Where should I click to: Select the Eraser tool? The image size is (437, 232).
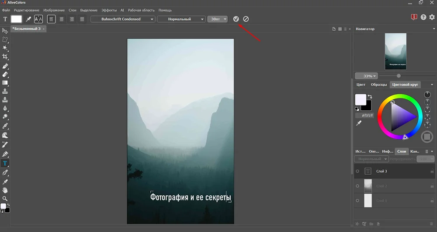(5, 74)
